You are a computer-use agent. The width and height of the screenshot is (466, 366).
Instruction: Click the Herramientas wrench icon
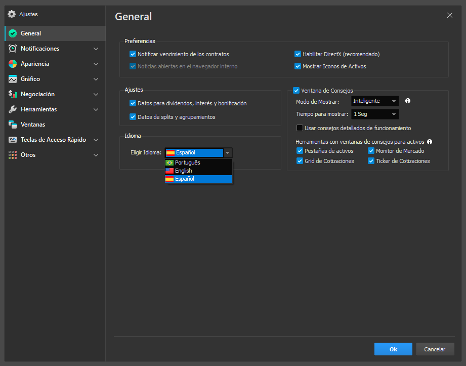tap(13, 109)
